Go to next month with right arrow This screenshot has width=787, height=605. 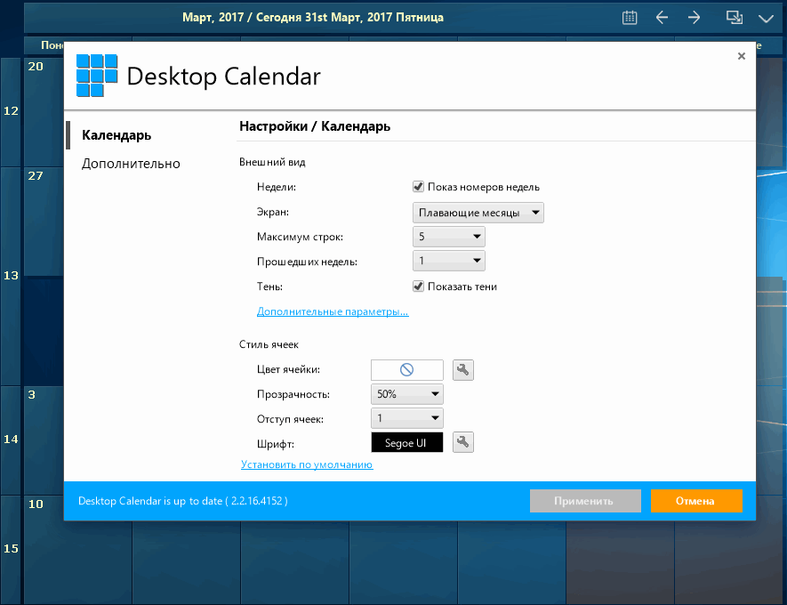[x=695, y=18]
